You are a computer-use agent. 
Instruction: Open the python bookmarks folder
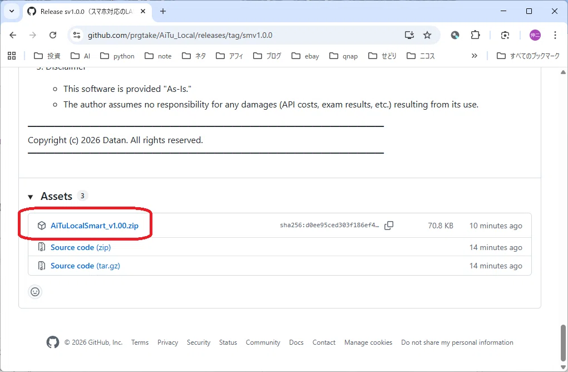[x=117, y=56]
